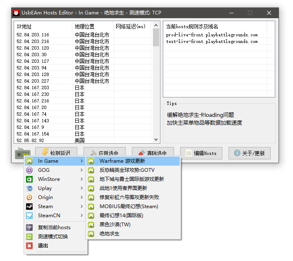This screenshot has width=293, height=261.
Task: Select 最终幻想14(国际版) entry
Action: (x=133, y=216)
